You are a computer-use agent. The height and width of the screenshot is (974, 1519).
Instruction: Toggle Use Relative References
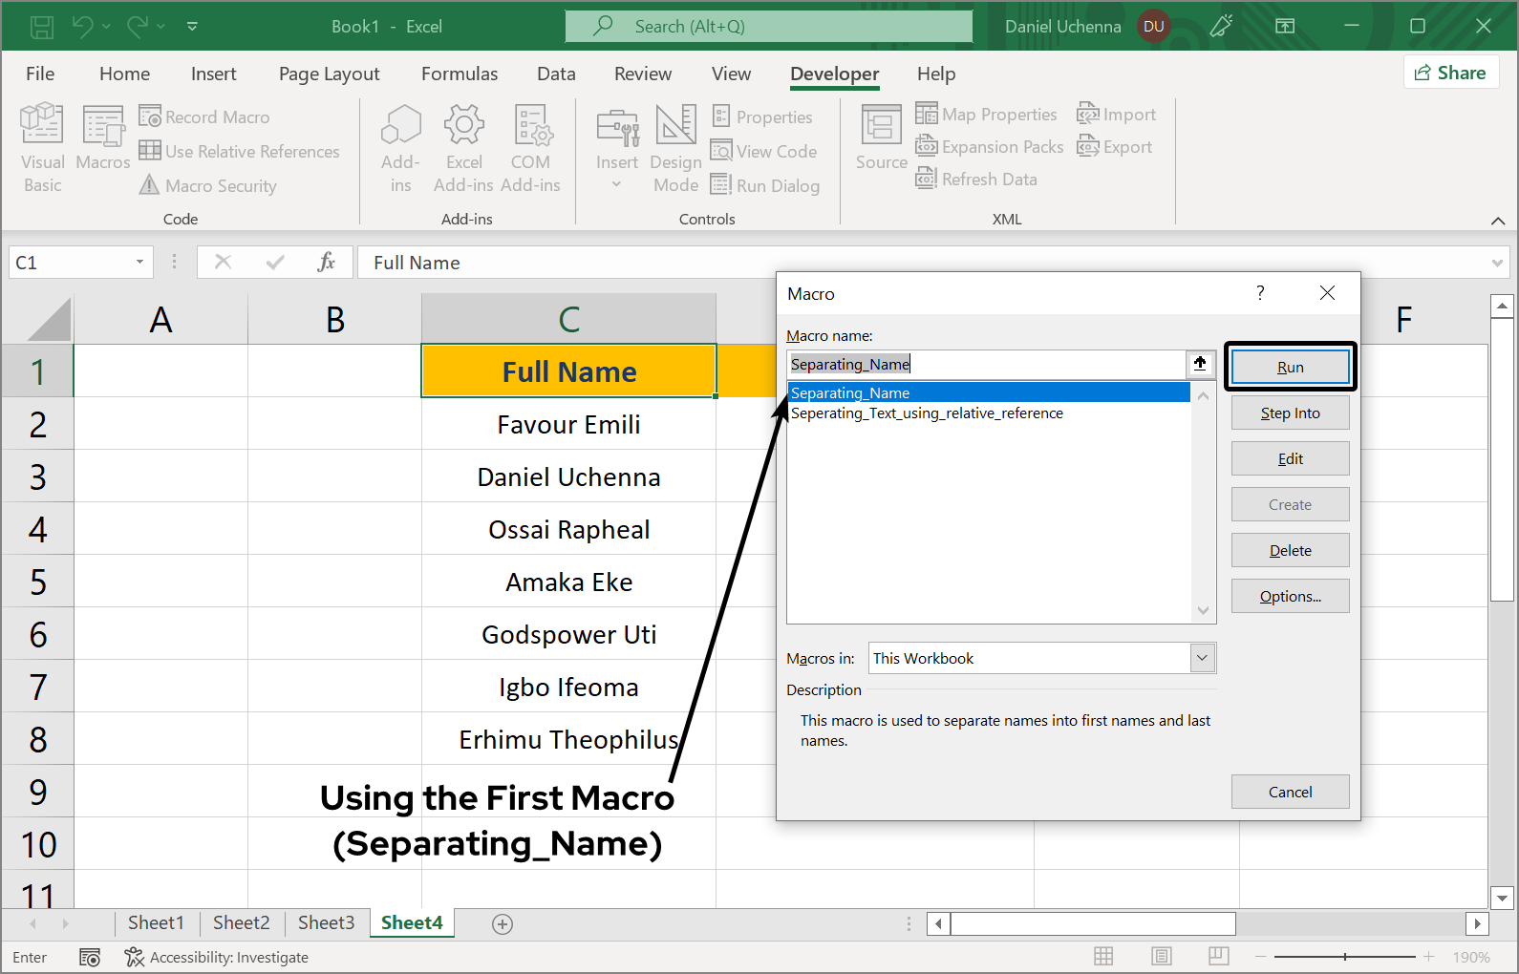240,151
